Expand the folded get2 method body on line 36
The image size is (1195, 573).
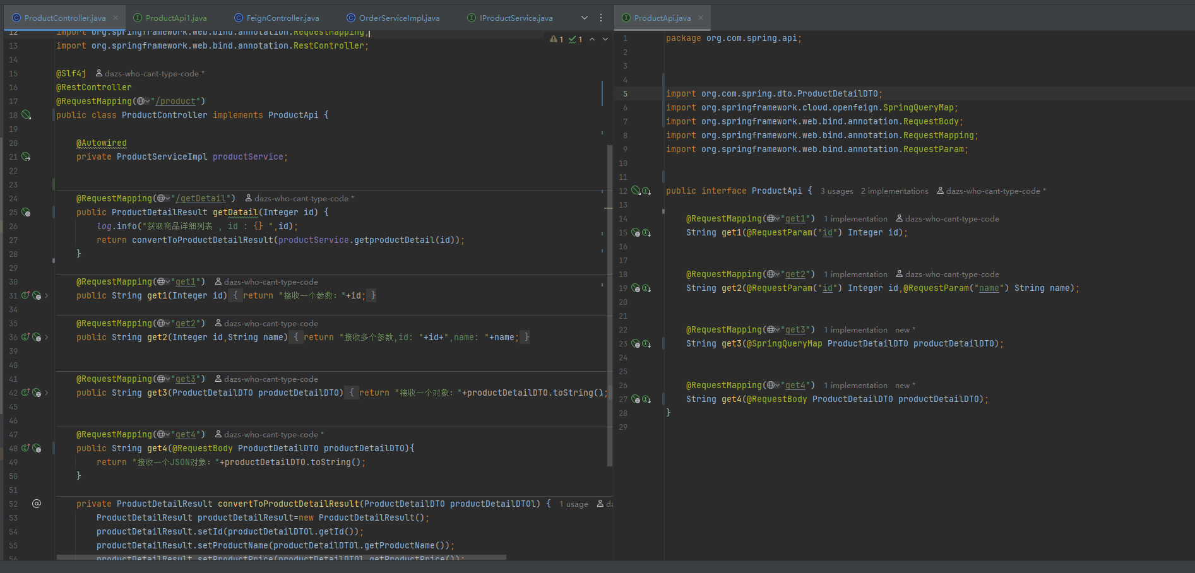(47, 337)
